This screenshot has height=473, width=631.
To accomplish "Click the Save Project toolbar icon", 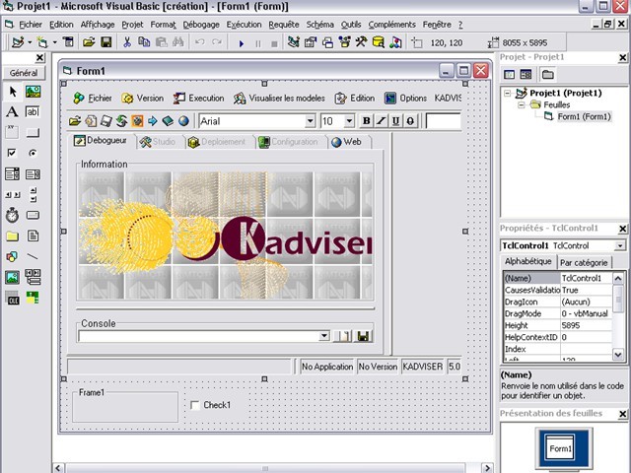I will (105, 41).
